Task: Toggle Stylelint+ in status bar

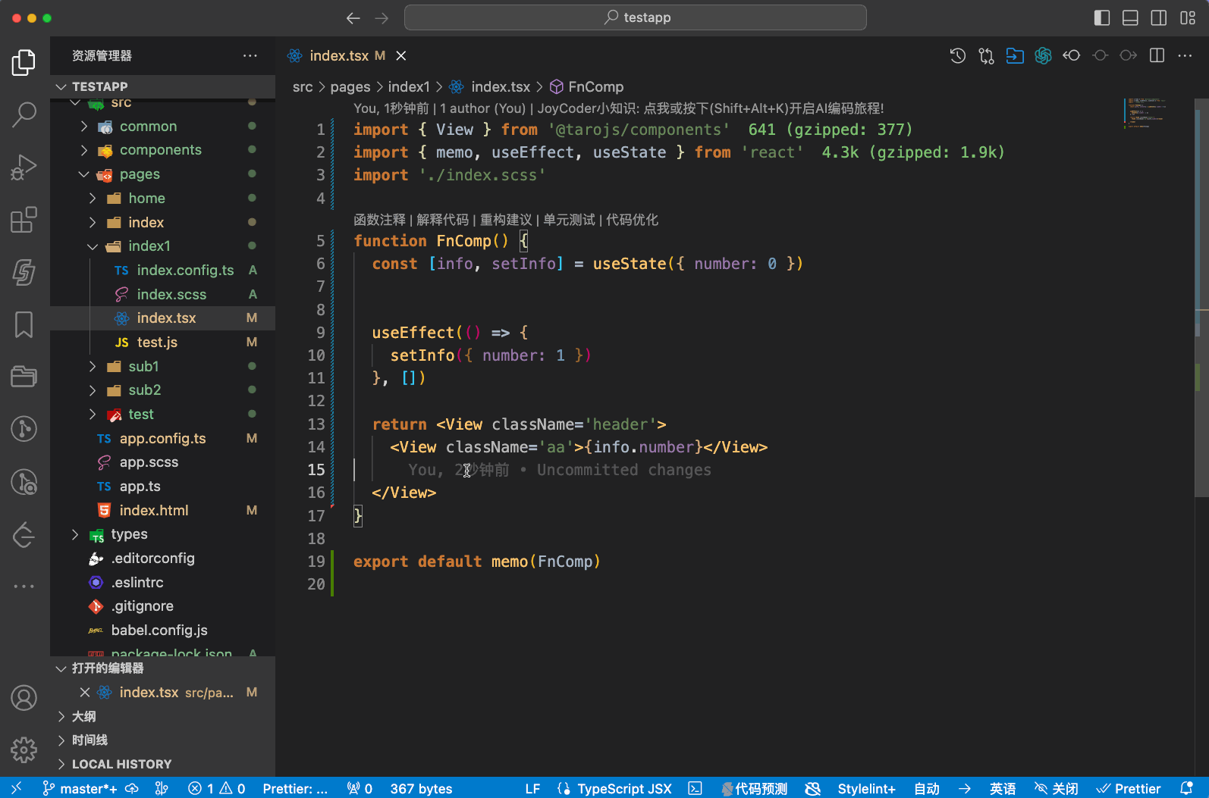Action: coord(866,788)
